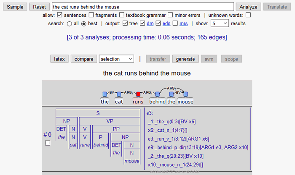Screen dimensions: 295x175
Task: Open the 'dm' output link
Action: coord(150,24)
